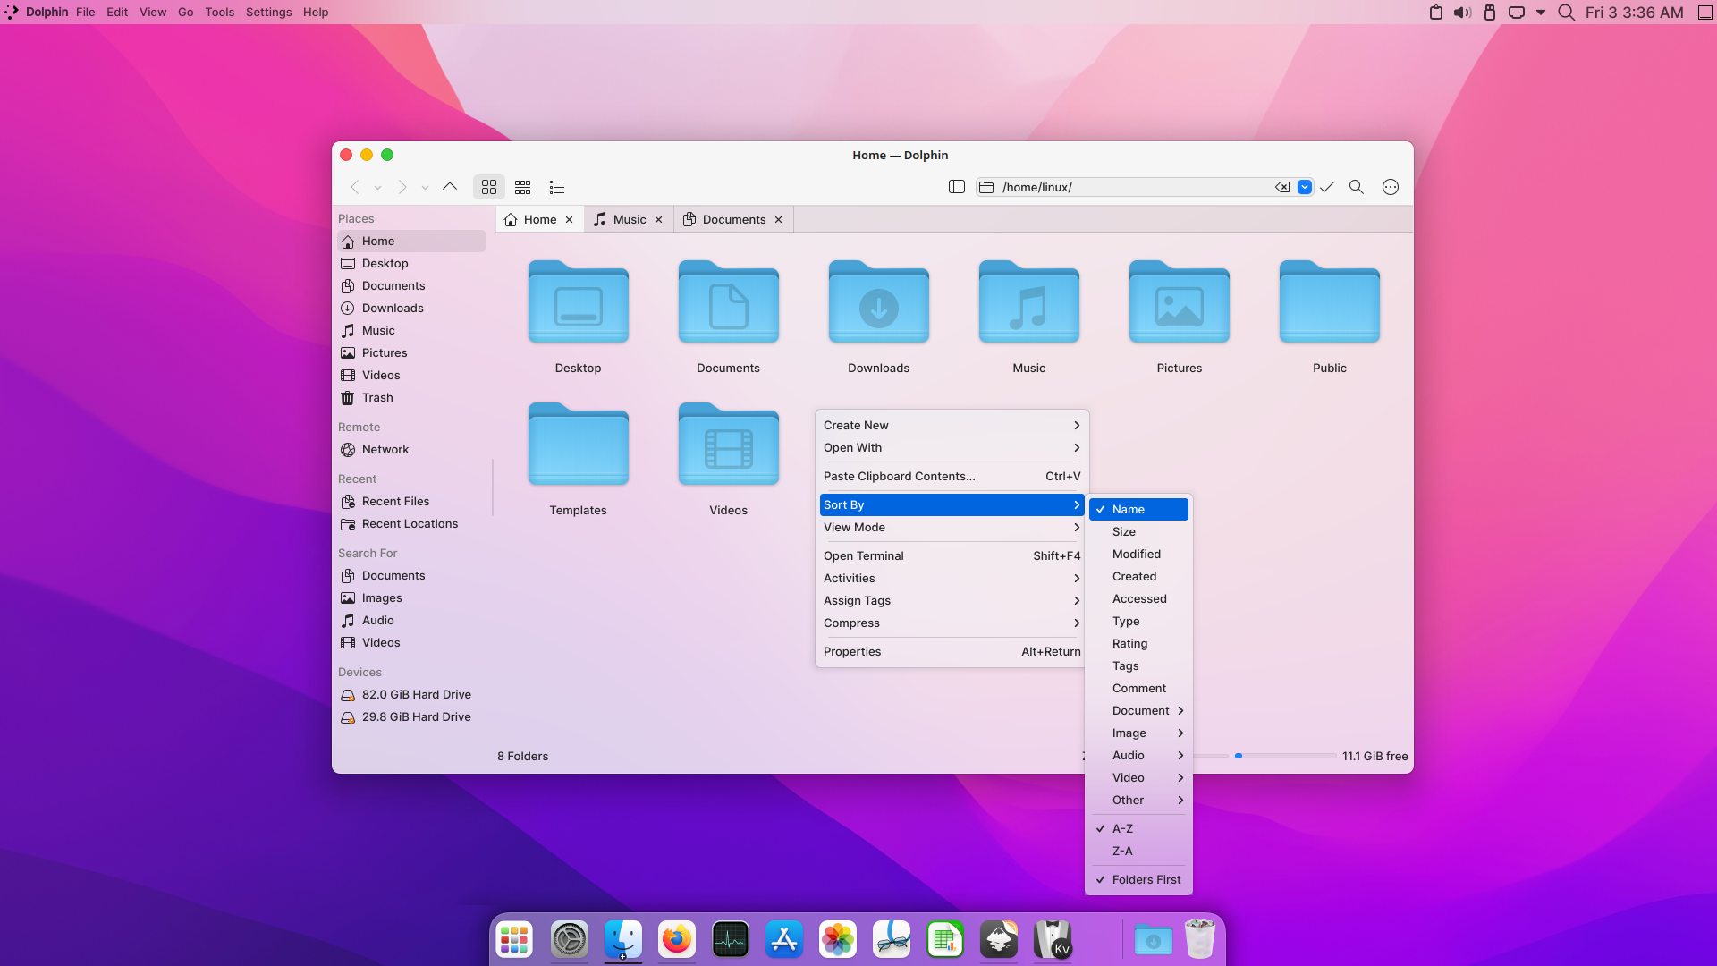This screenshot has width=1717, height=966.
Task: Open the 'Sort By' submenu
Action: coord(952,504)
